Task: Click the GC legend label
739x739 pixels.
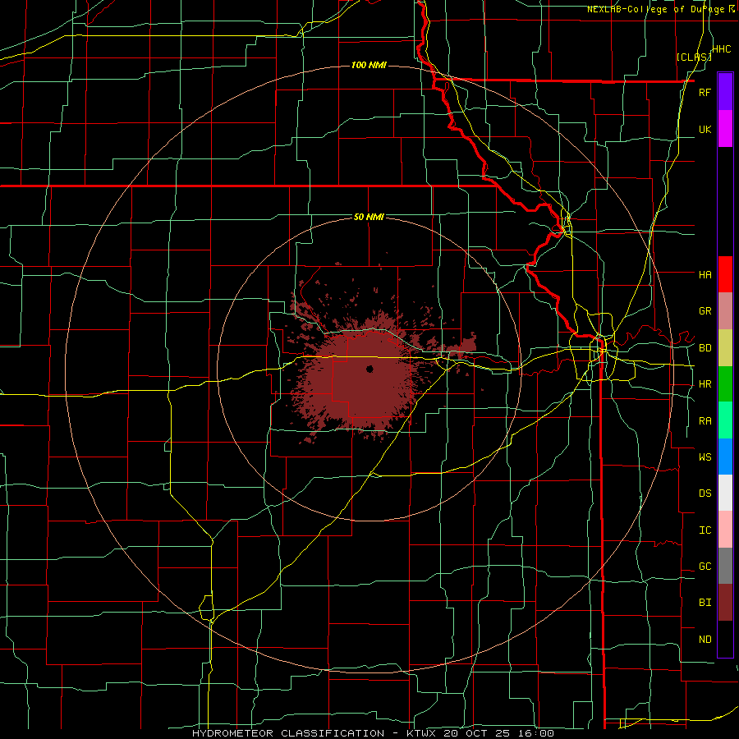Action: coord(705,567)
